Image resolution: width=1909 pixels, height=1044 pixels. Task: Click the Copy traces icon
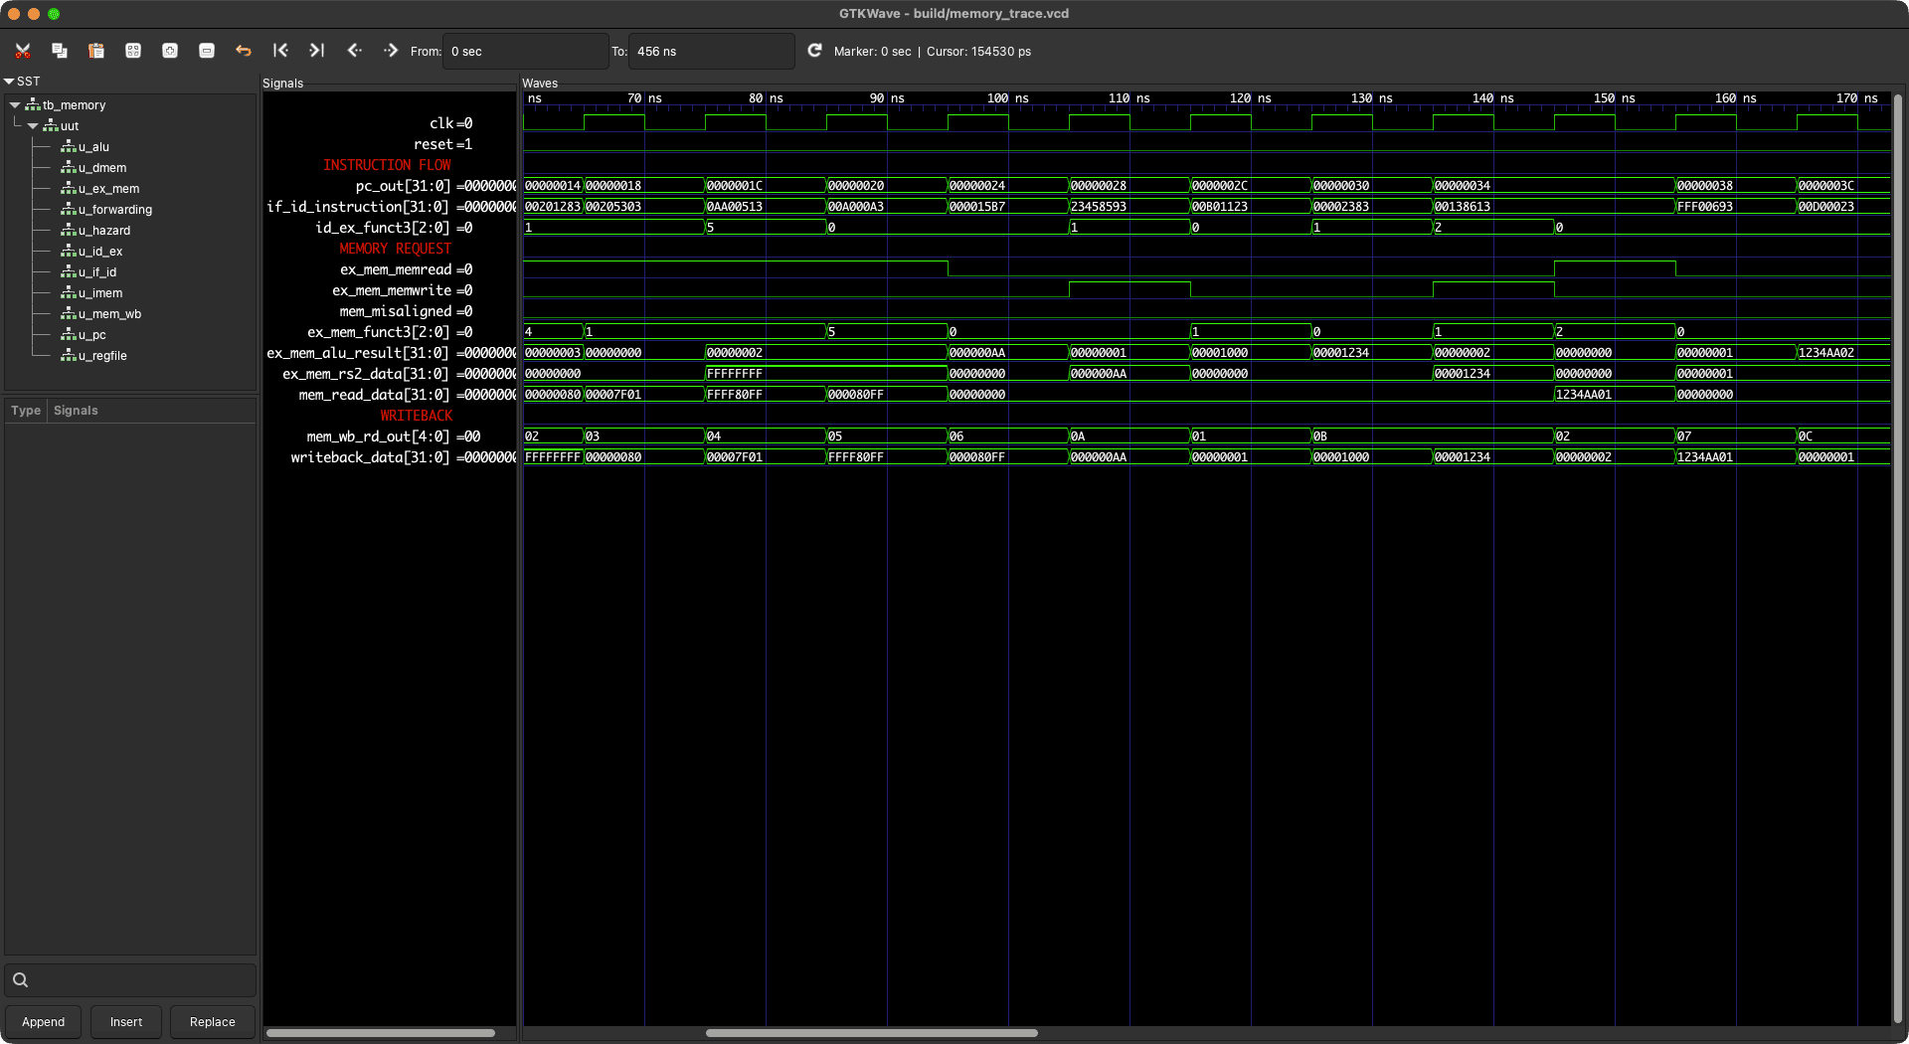tap(60, 51)
